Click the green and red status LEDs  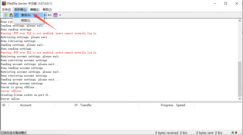tap(235, 132)
